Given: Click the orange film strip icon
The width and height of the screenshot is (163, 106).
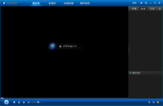Looking at the screenshot, I should (x=158, y=102).
